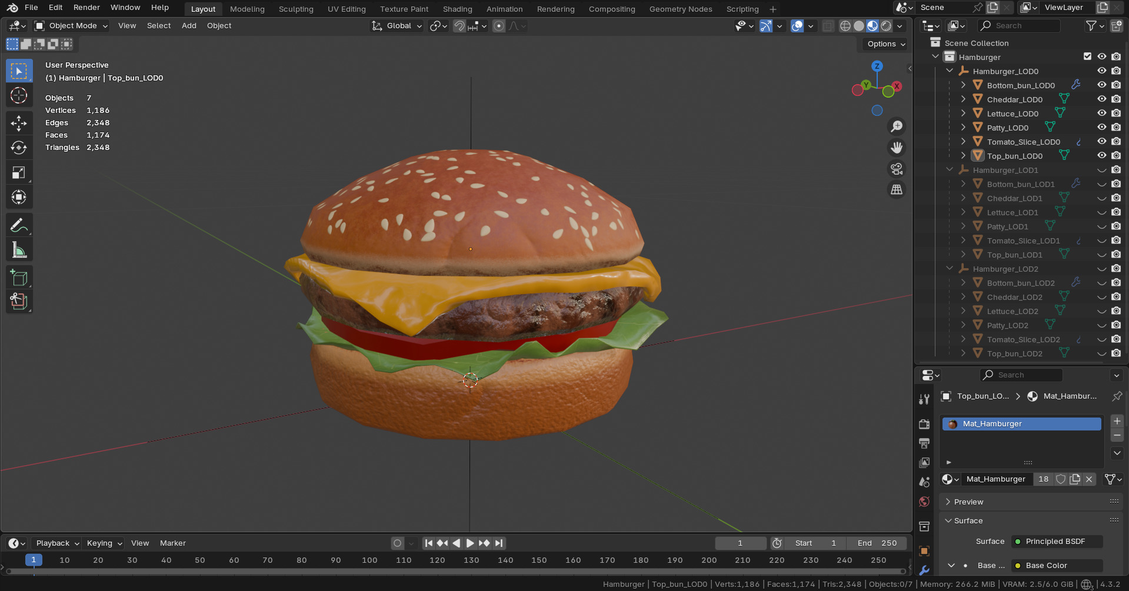The height and width of the screenshot is (591, 1129).
Task: Activate the Select Box tool
Action: pyautogui.click(x=19, y=71)
